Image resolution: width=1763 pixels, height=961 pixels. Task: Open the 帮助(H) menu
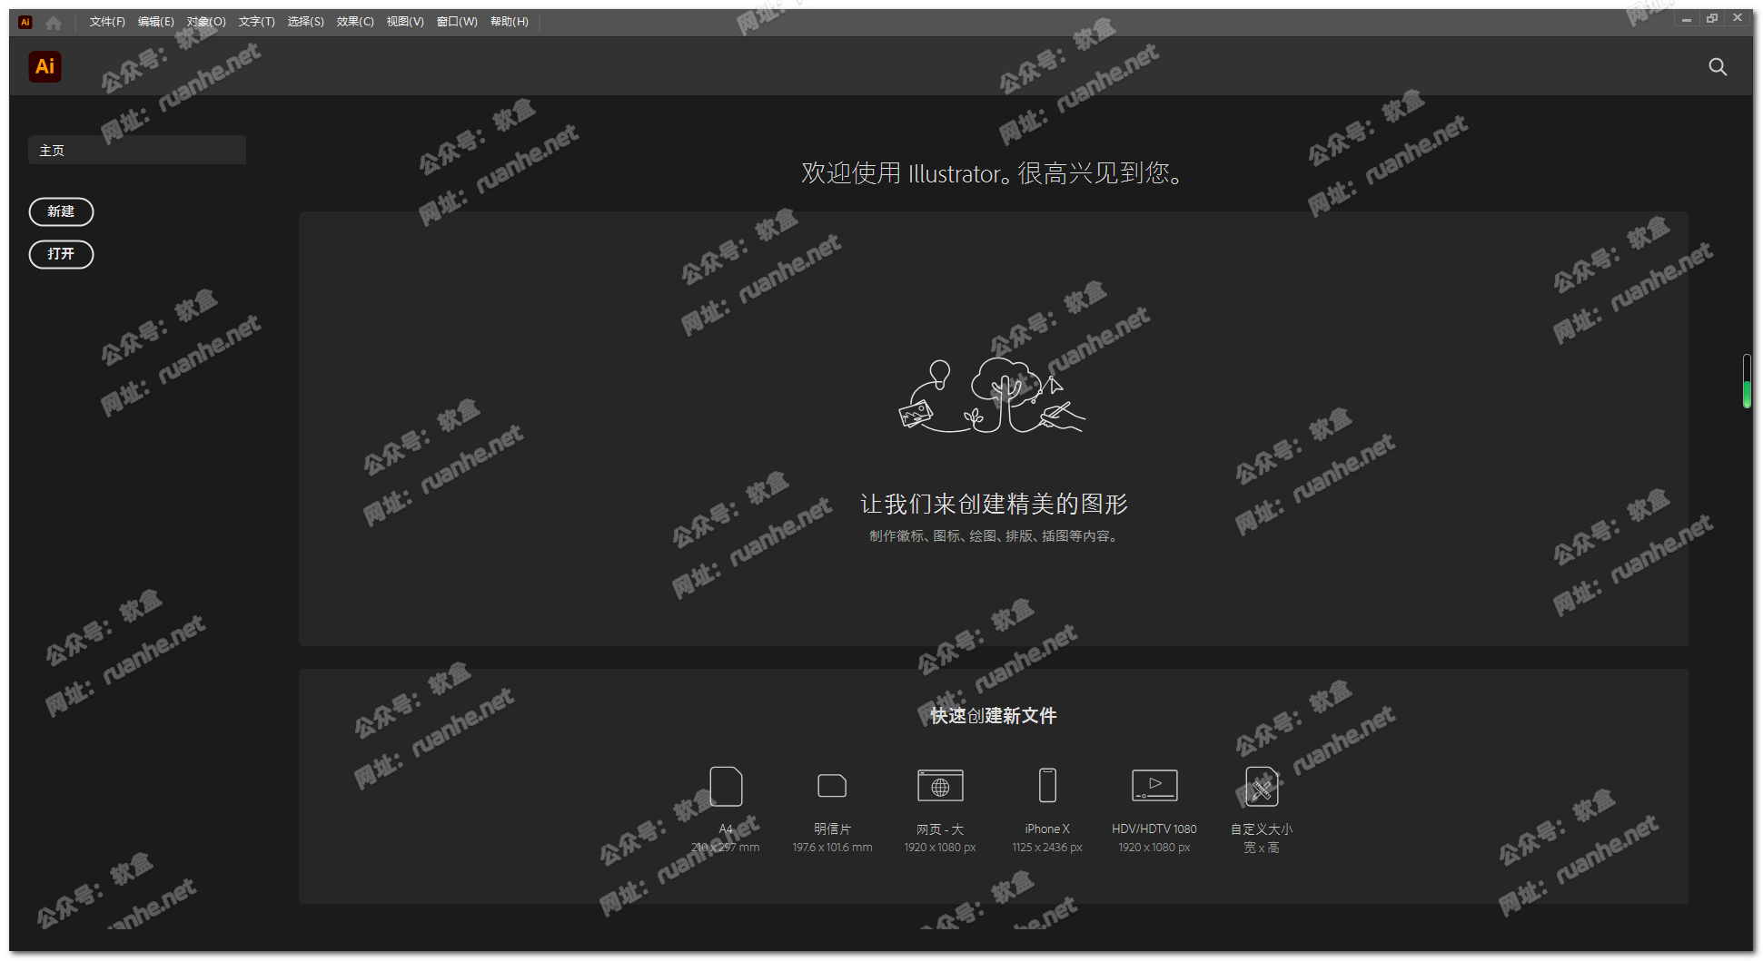click(x=509, y=22)
